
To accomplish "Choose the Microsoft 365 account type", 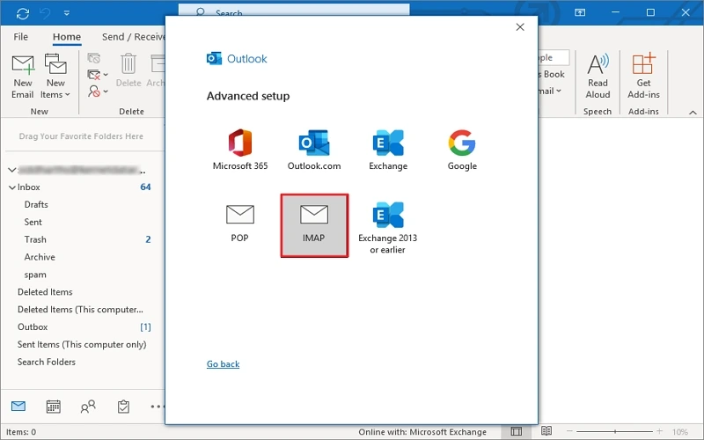I will point(240,150).
